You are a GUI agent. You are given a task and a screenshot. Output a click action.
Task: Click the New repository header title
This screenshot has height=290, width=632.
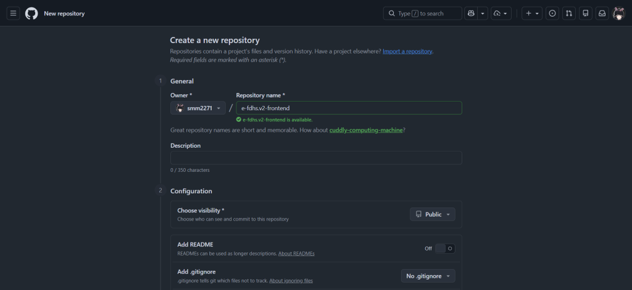[x=64, y=14]
